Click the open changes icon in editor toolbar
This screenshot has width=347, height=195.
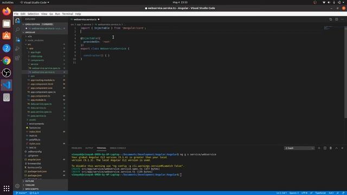pos(331,19)
